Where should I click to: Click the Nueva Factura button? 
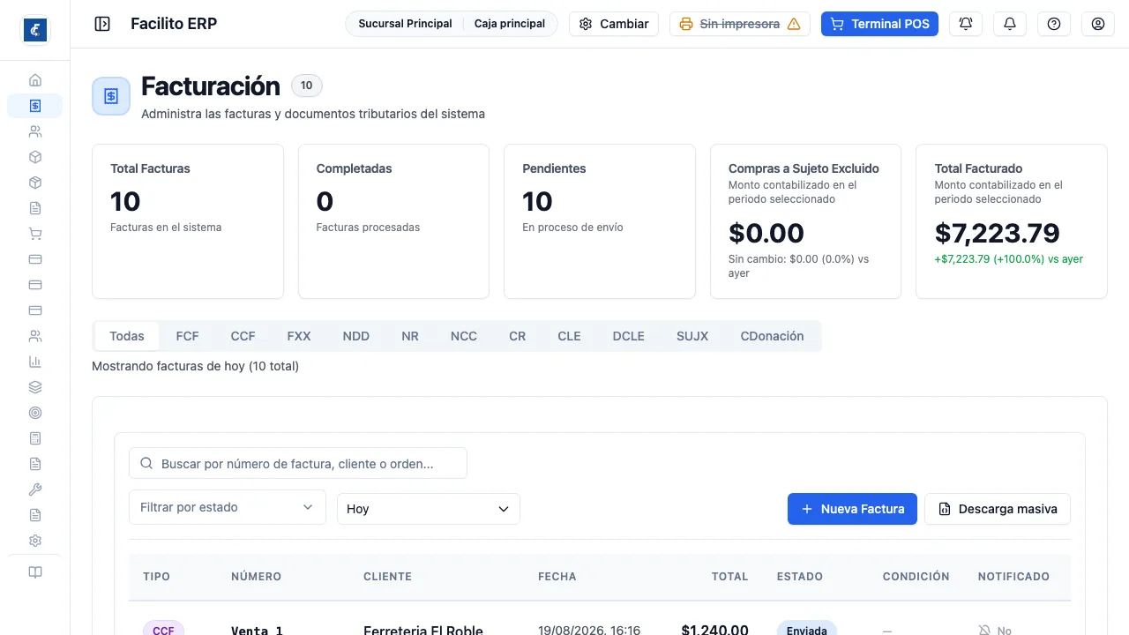852,509
